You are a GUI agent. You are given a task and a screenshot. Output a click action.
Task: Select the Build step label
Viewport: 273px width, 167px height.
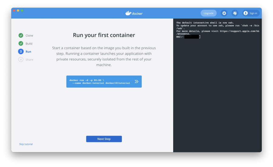pos(29,43)
